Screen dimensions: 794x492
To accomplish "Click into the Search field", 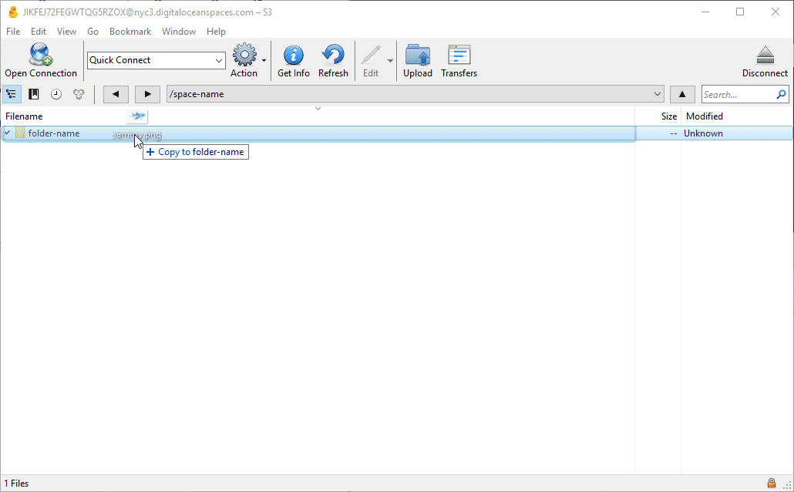I will (x=738, y=94).
